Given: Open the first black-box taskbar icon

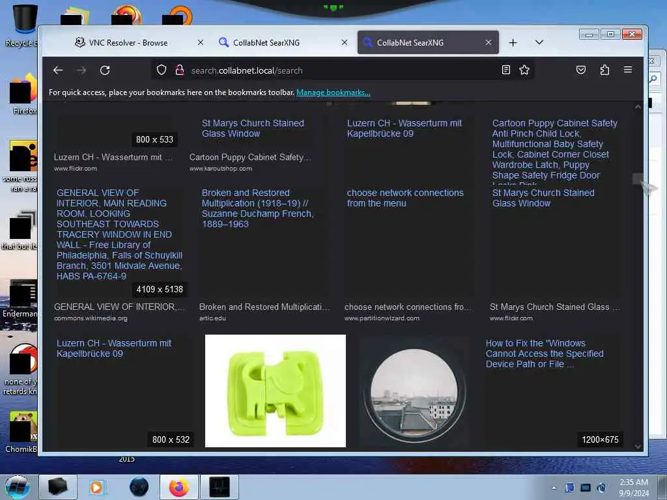Looking at the screenshot, I should [x=57, y=487].
